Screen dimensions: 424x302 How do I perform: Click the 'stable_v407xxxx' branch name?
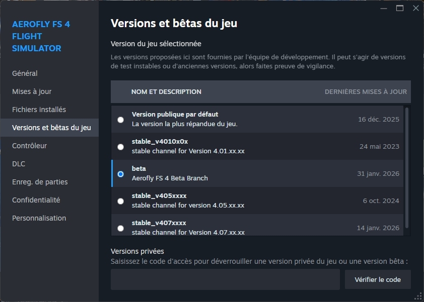[159, 223]
